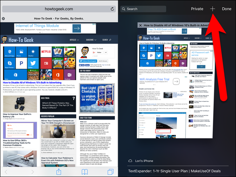This screenshot has width=236, height=177.
Task: Open the Share sheet icon
Action: [x=59, y=172]
